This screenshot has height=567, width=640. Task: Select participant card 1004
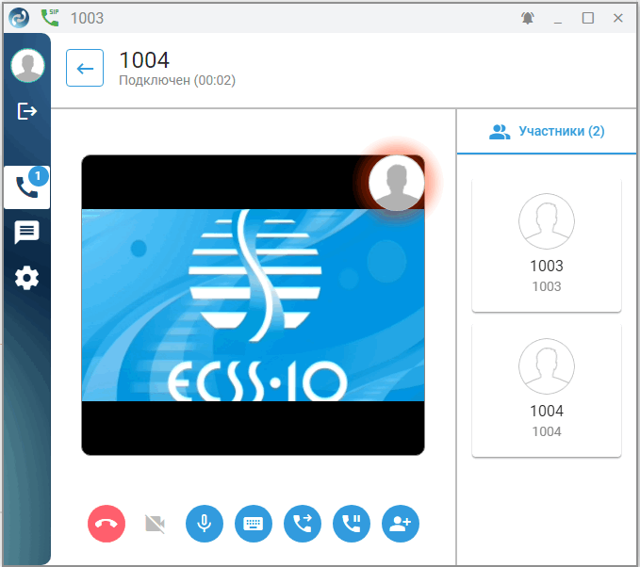(547, 390)
